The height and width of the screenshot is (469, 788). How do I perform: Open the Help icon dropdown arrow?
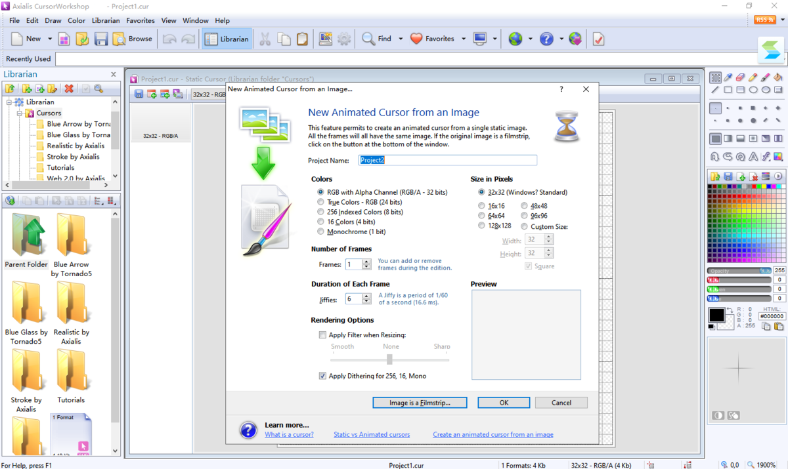coord(561,39)
